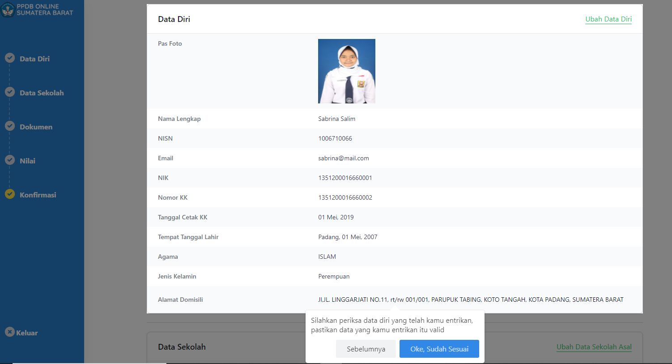This screenshot has height=364, width=672.
Task: Click the Ubah Data Diri link
Action: (608, 19)
